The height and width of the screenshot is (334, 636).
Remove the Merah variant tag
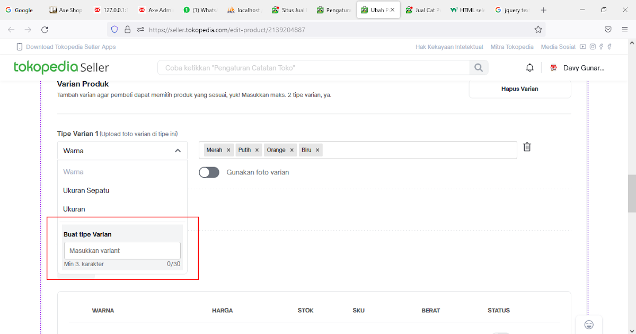pos(228,150)
